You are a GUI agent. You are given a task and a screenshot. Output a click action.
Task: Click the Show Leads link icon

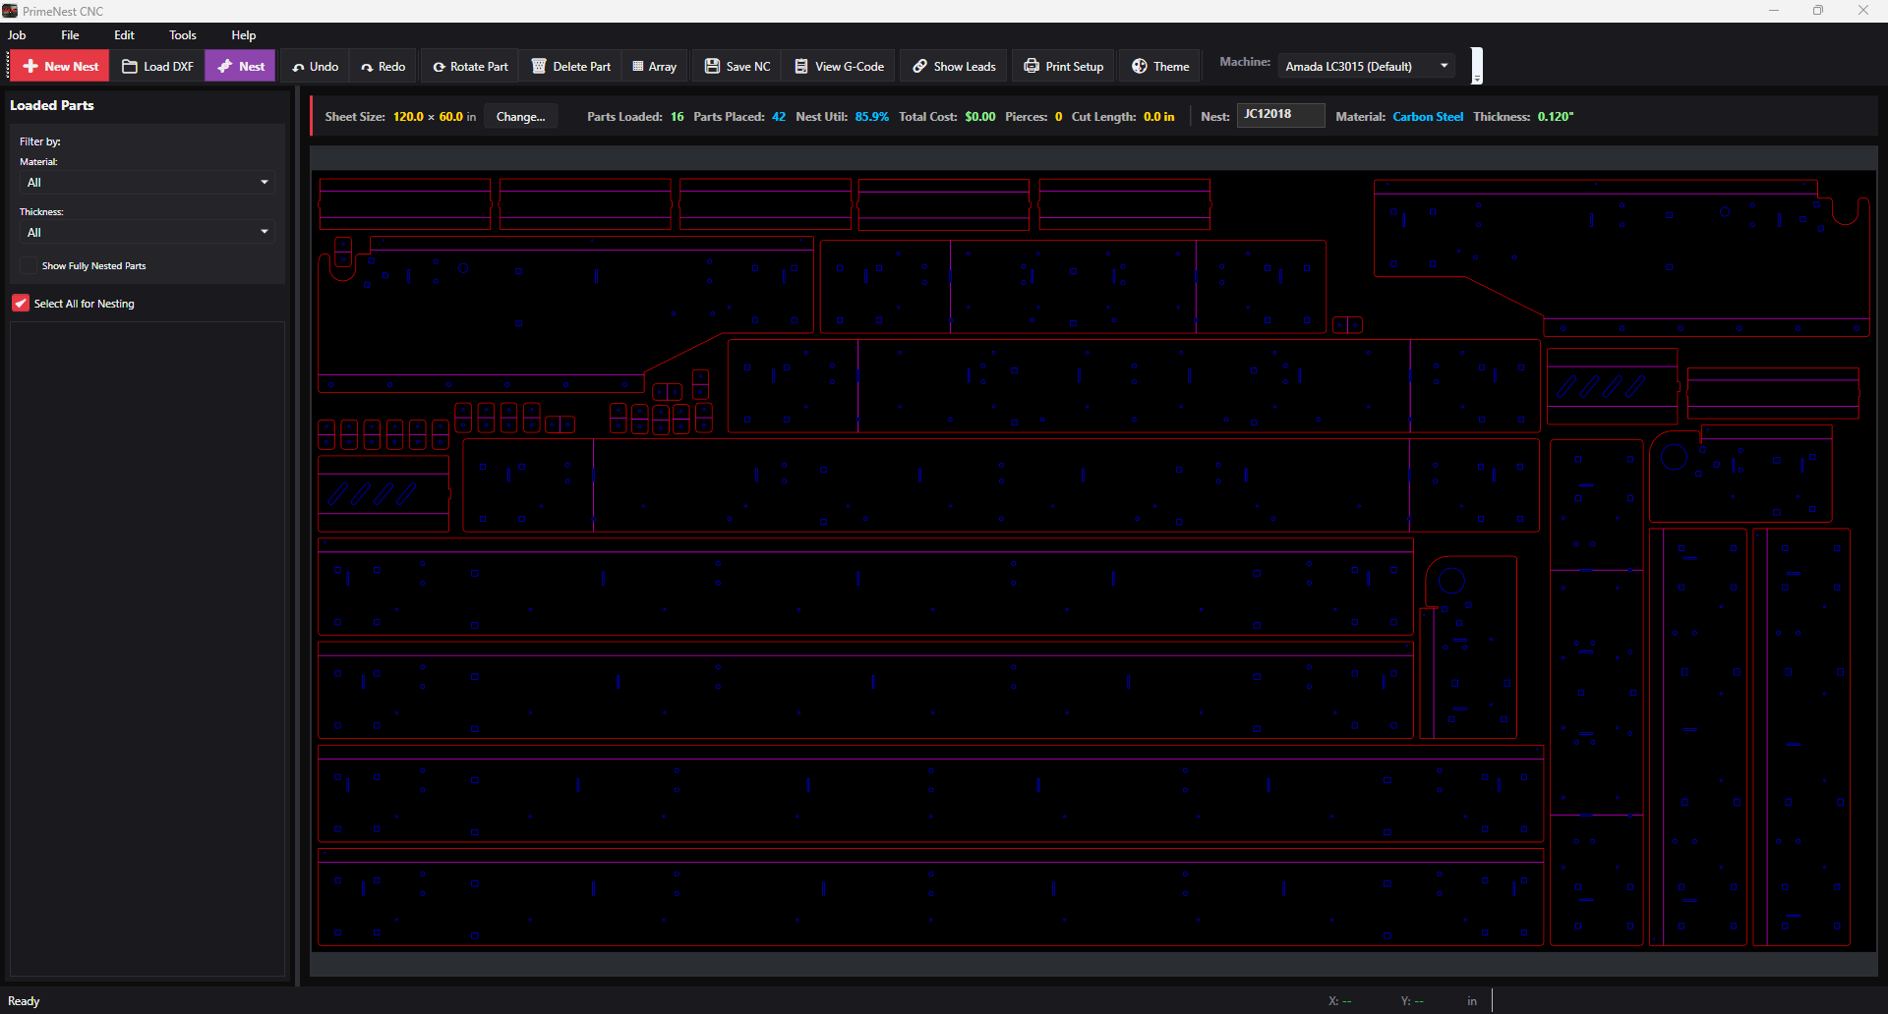click(920, 66)
